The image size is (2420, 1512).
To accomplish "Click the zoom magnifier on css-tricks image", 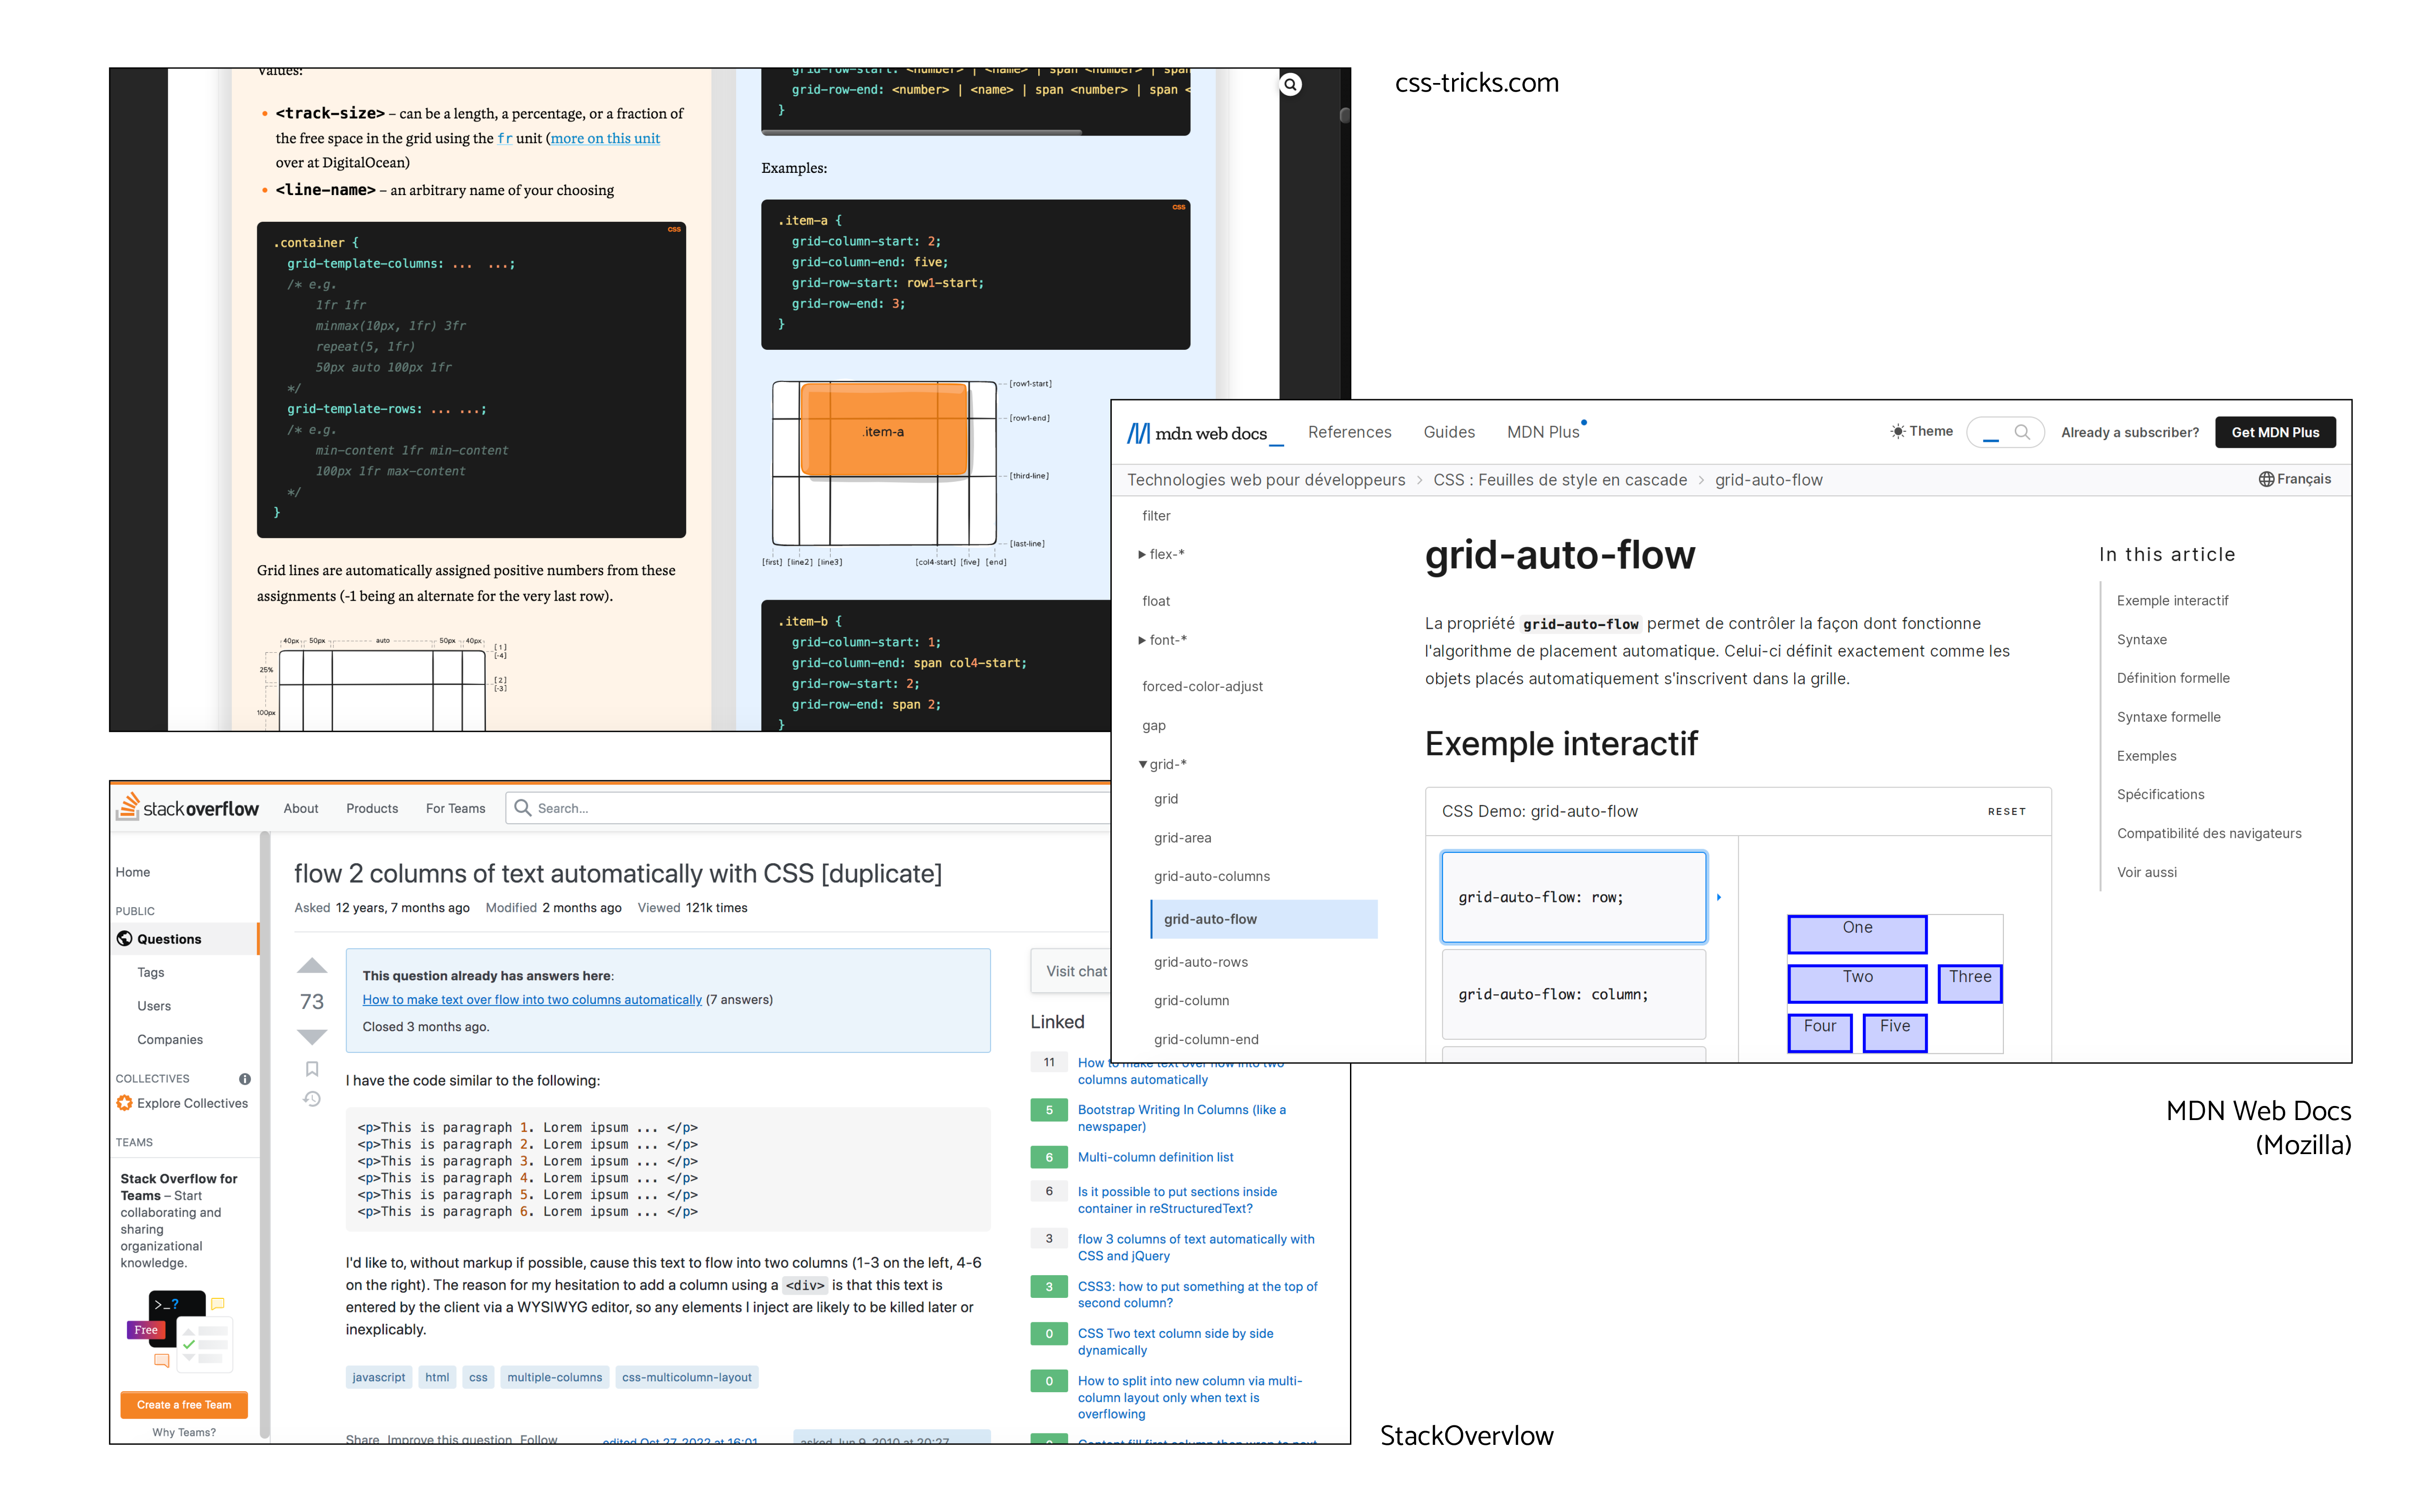I will coord(1290,85).
